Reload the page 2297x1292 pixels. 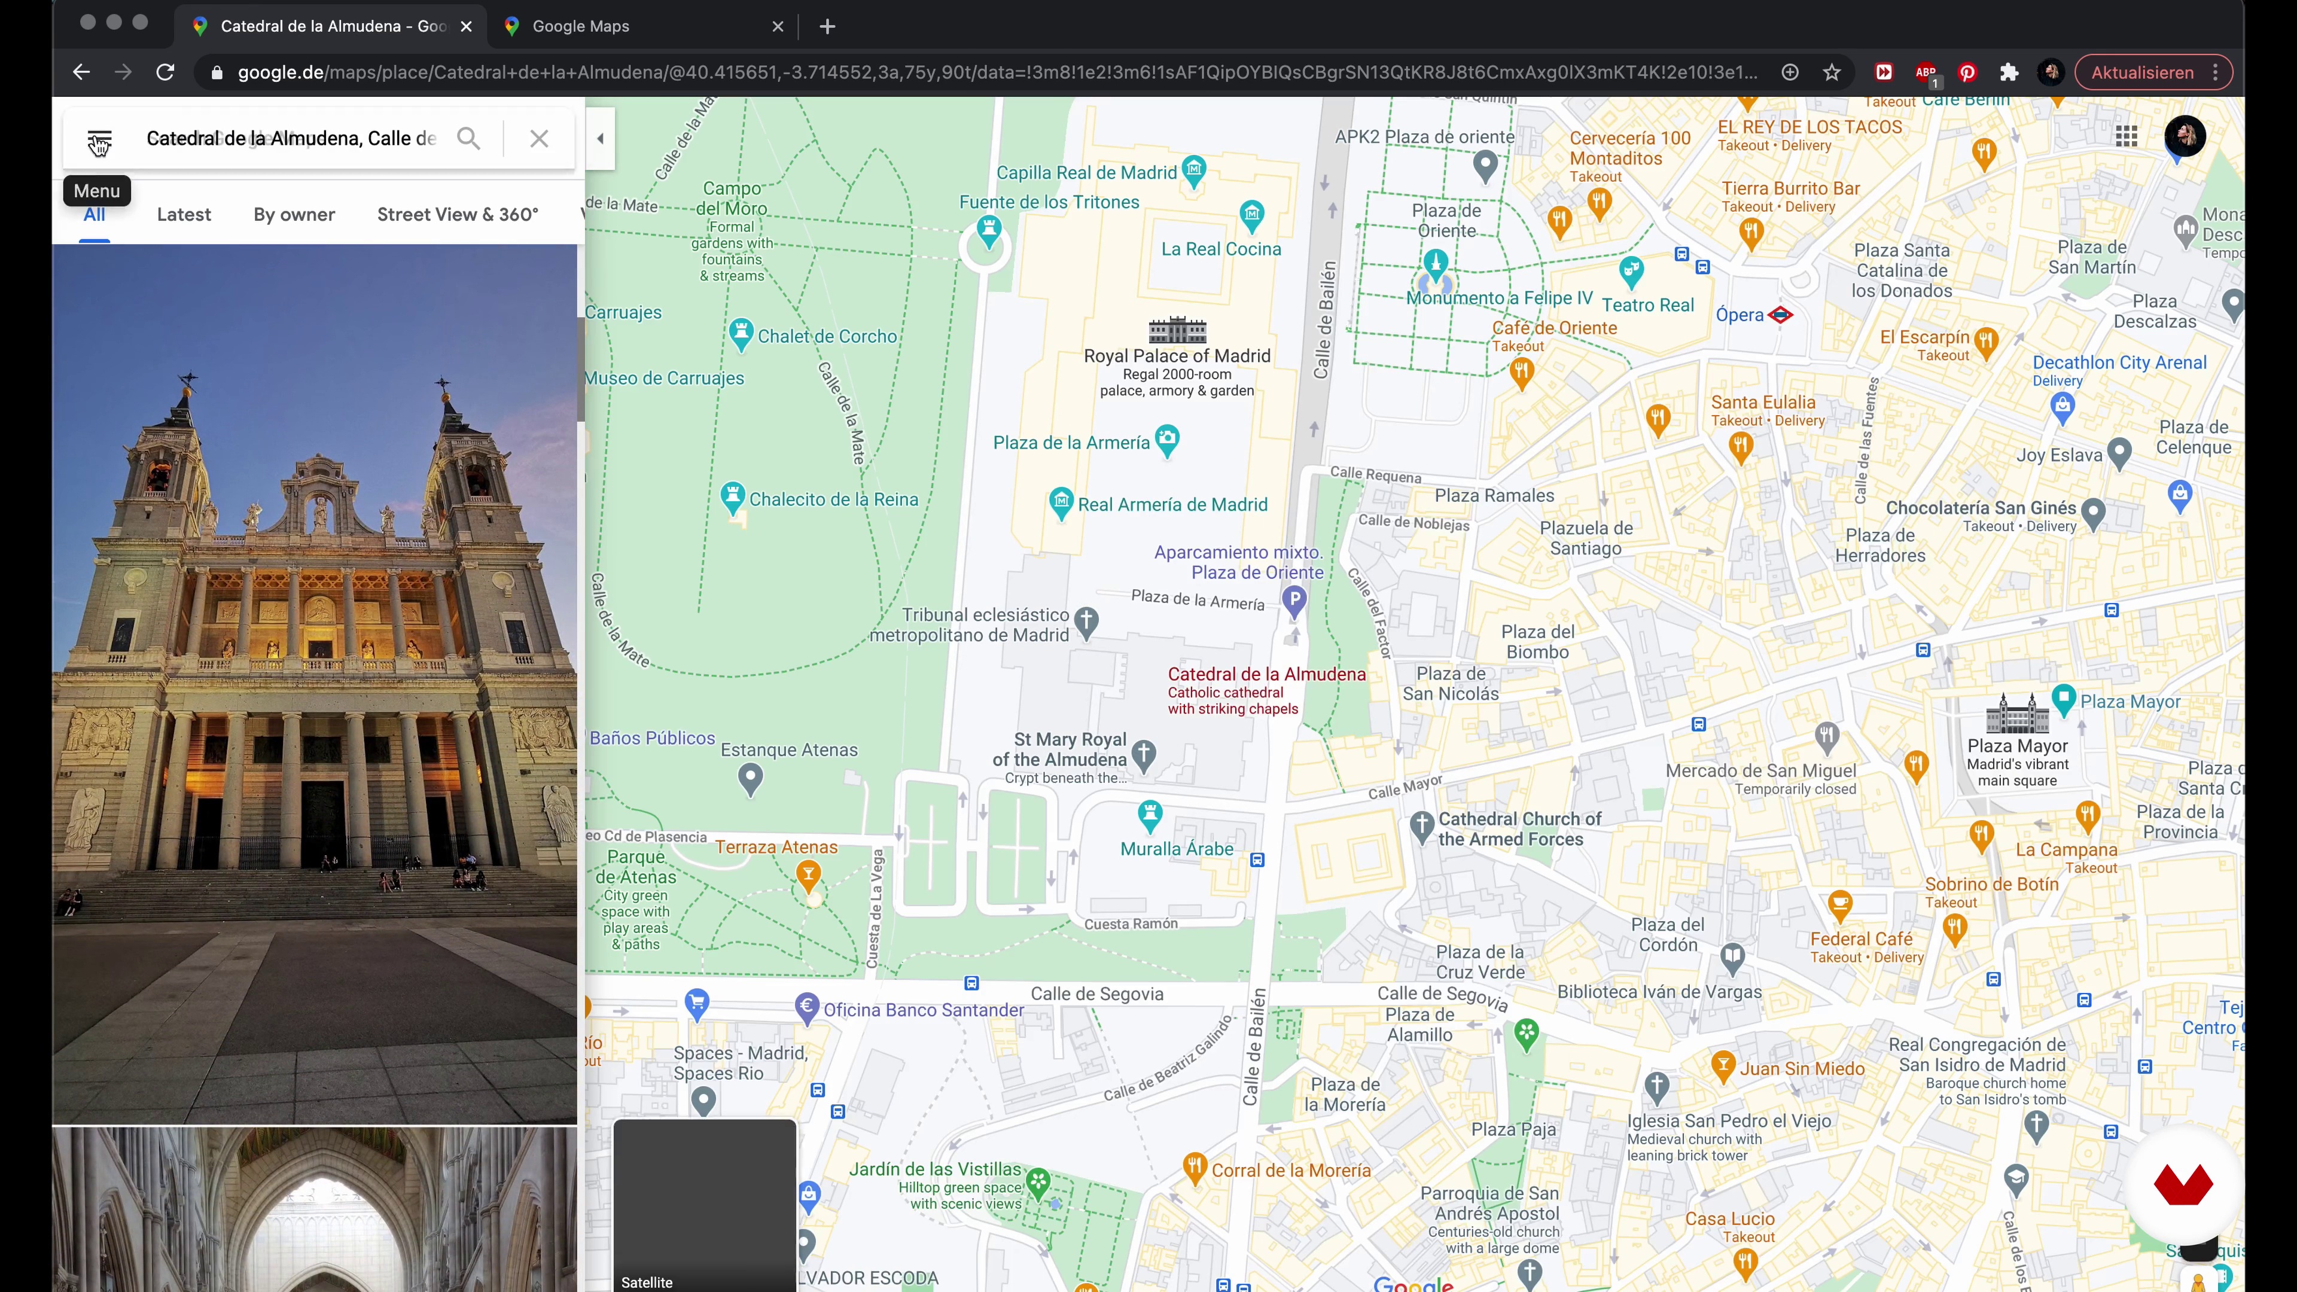pos(165,73)
